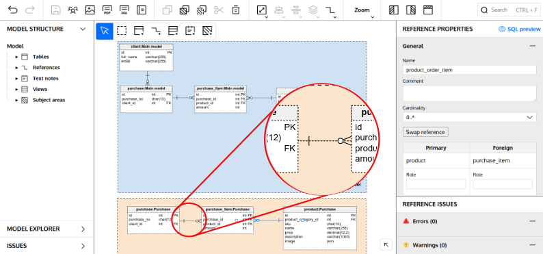Viewport: 543px width, 254px height.
Task: Export diagram to PDF
Action: [107, 10]
